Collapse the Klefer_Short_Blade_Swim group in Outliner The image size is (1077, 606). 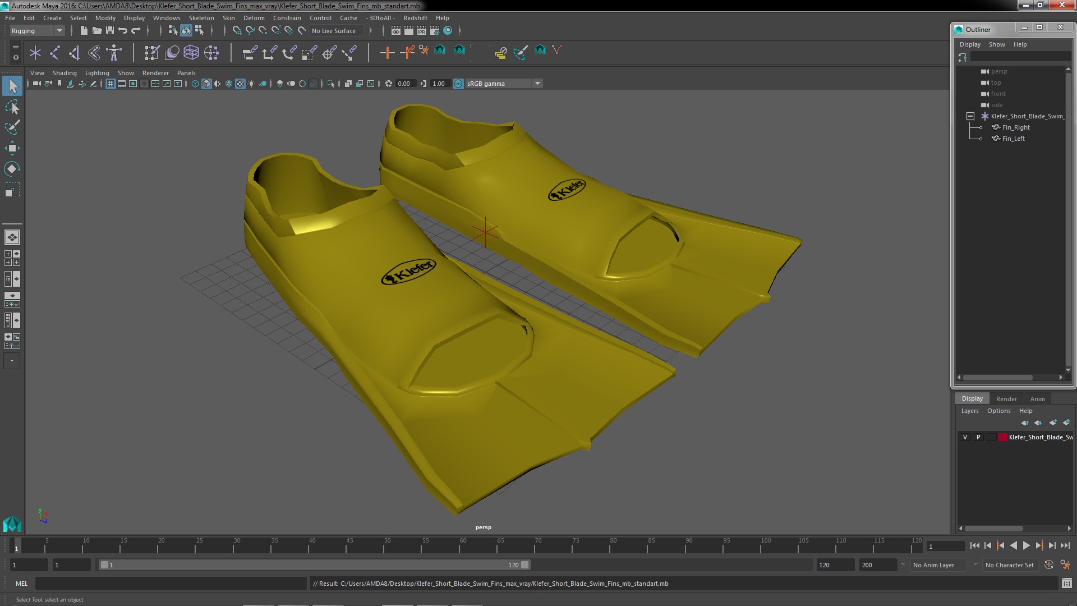click(970, 116)
